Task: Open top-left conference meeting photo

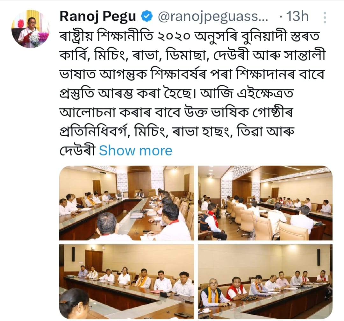Action: pos(126,203)
